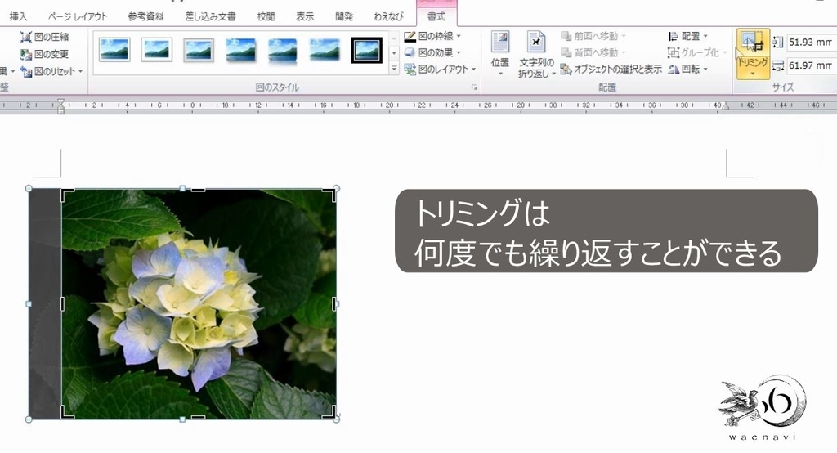Switch to the 表示 tab
The image size is (837, 453).
pos(305,16)
